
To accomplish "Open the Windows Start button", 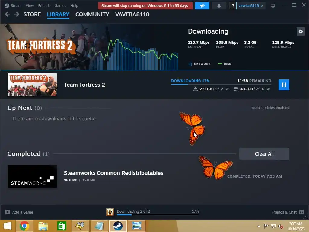I will coord(8,226).
